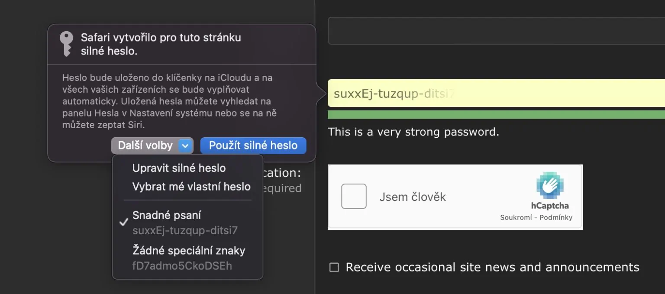Open the Další volby dropdown button

pos(145,145)
